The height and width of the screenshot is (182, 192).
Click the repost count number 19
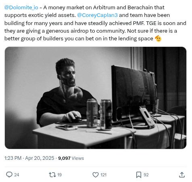59,175
